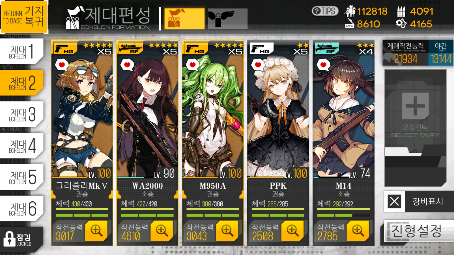Open the M14 detail magnifier icon
Screen dimensions: 454x255
click(358, 231)
